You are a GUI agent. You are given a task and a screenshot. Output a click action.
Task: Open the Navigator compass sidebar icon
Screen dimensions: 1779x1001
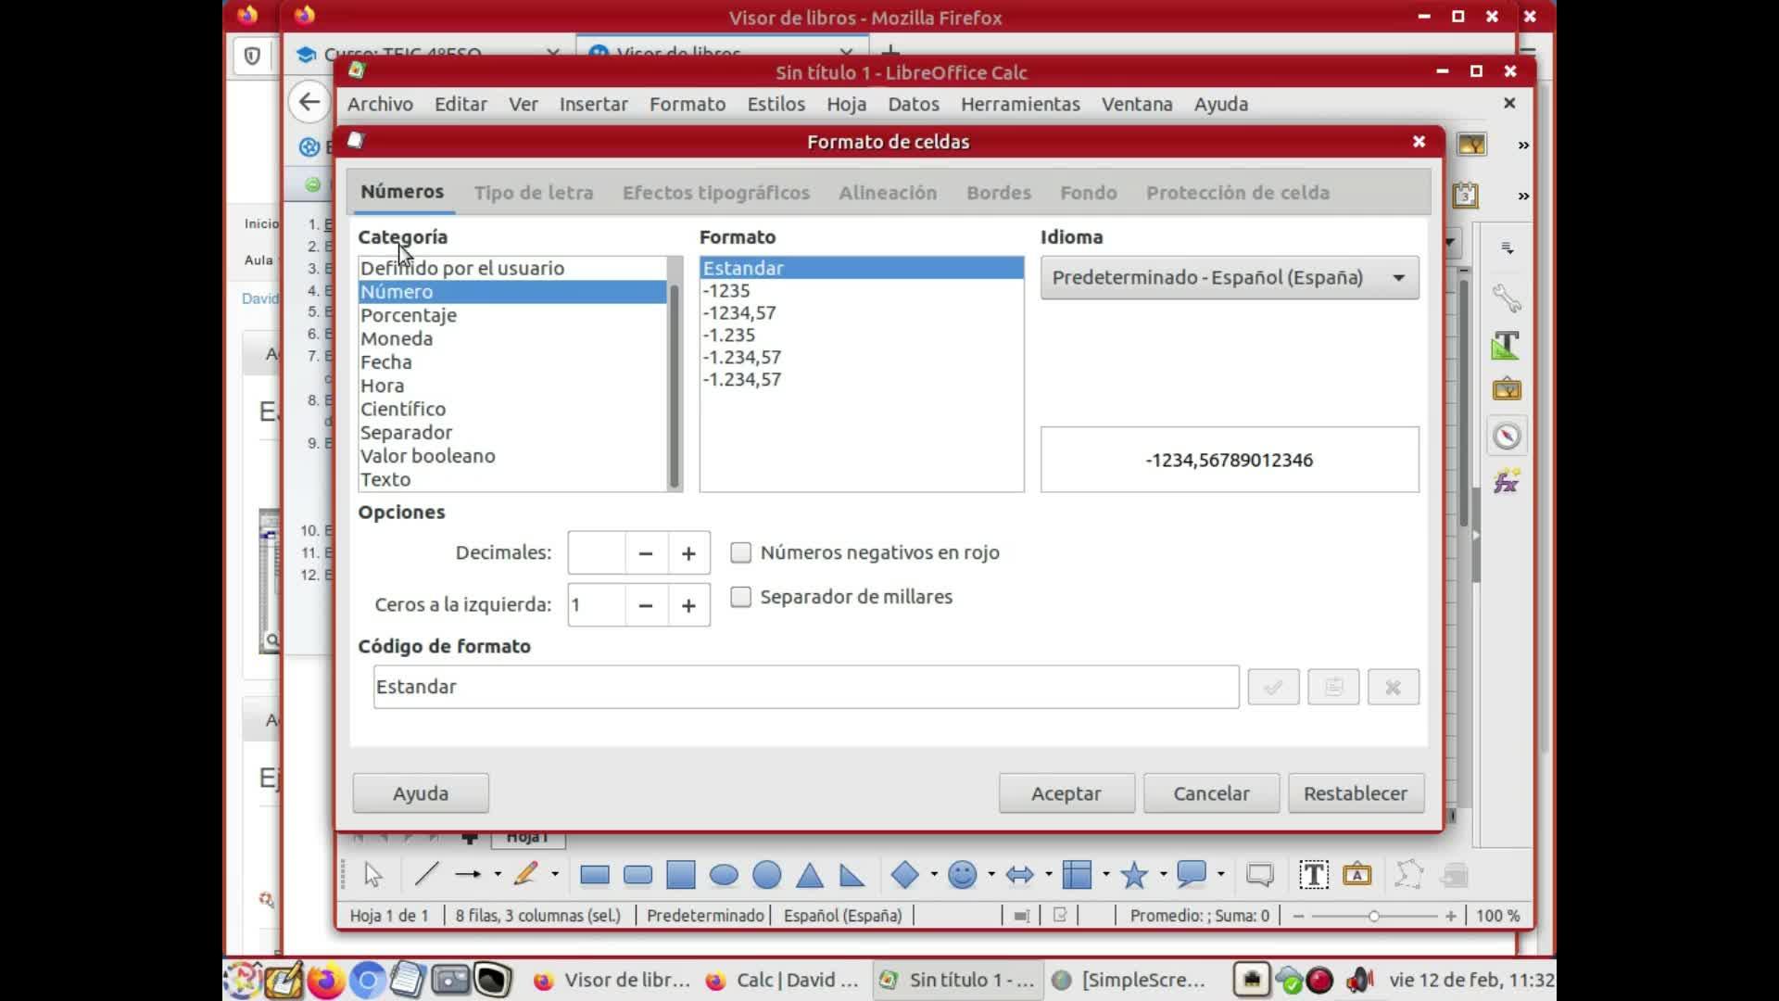click(1507, 436)
